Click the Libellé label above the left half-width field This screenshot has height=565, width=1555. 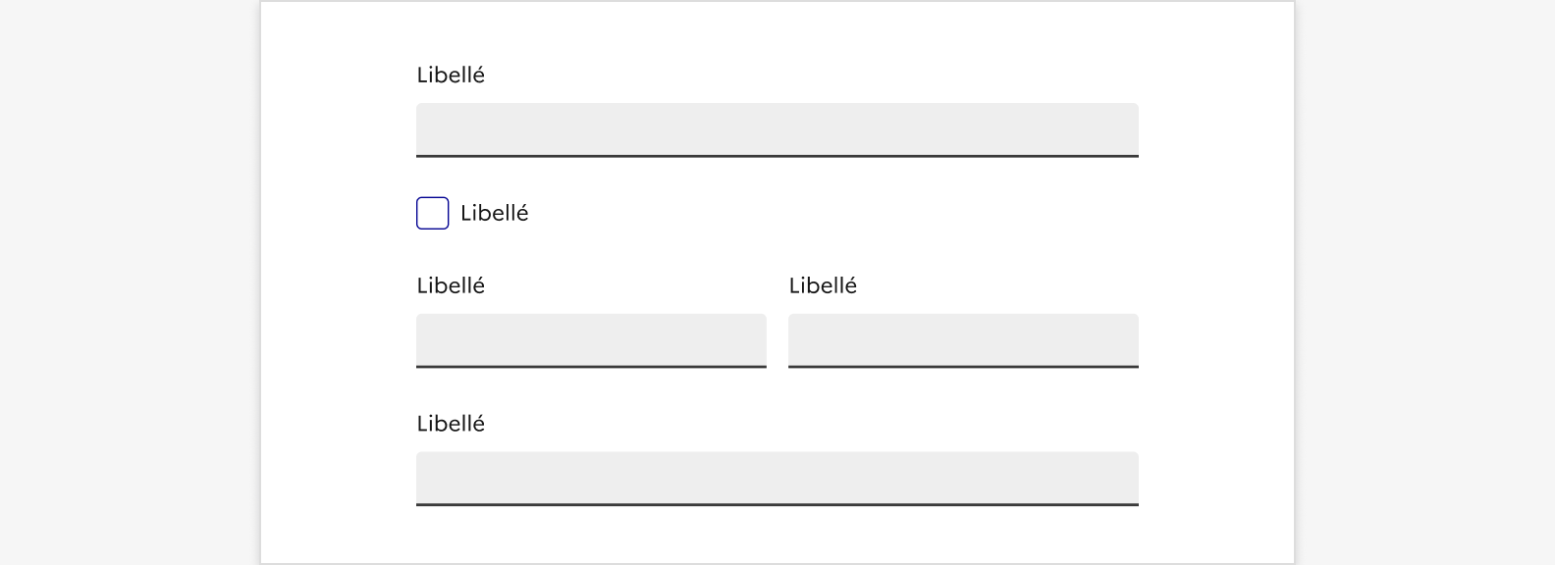pyautogui.click(x=451, y=285)
